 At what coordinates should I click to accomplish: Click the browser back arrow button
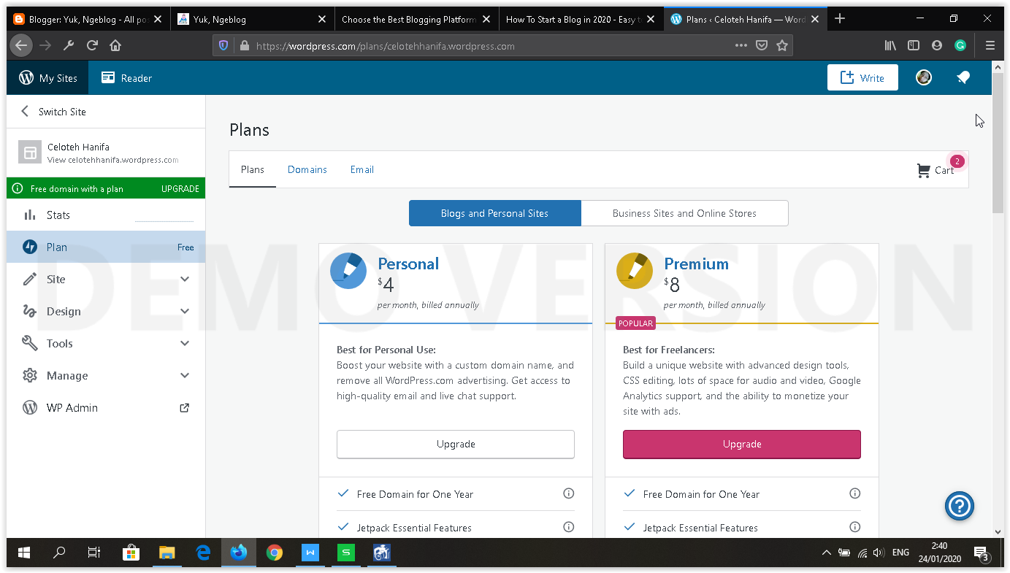[x=21, y=45]
